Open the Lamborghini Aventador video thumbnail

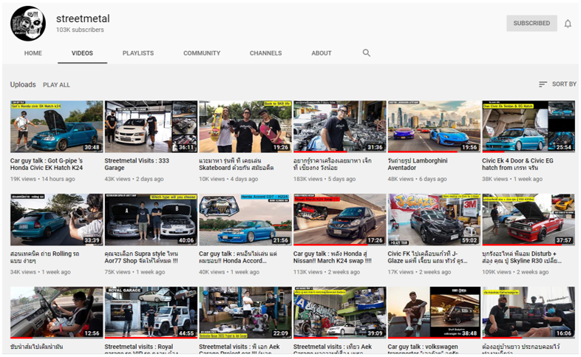pos(434,126)
